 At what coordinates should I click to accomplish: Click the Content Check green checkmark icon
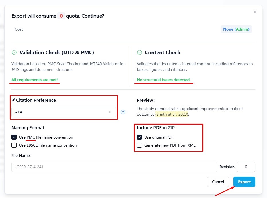pyautogui.click(x=140, y=53)
